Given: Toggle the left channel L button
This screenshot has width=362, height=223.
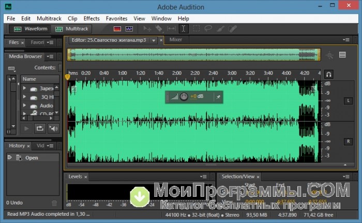Looking at the screenshot, I should pyautogui.click(x=349, y=101).
